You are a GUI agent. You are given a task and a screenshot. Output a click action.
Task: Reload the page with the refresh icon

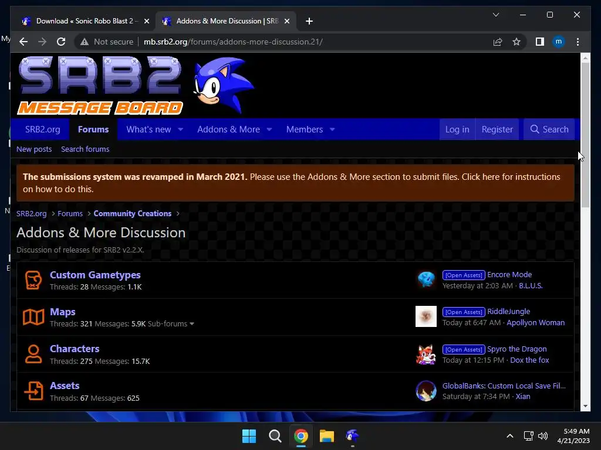(61, 42)
